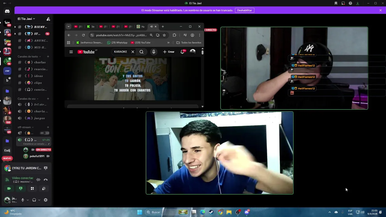
Task: Add channel to Canales de texto
Action: (48, 56)
